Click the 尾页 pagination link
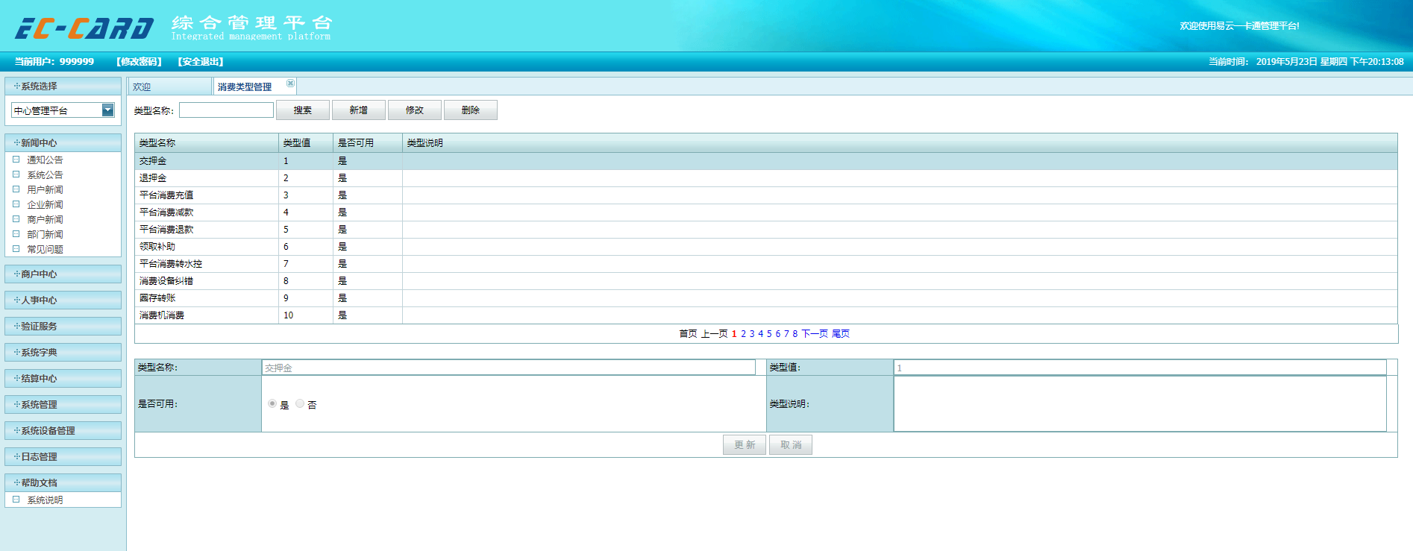Viewport: 1413px width, 551px height. tap(841, 334)
